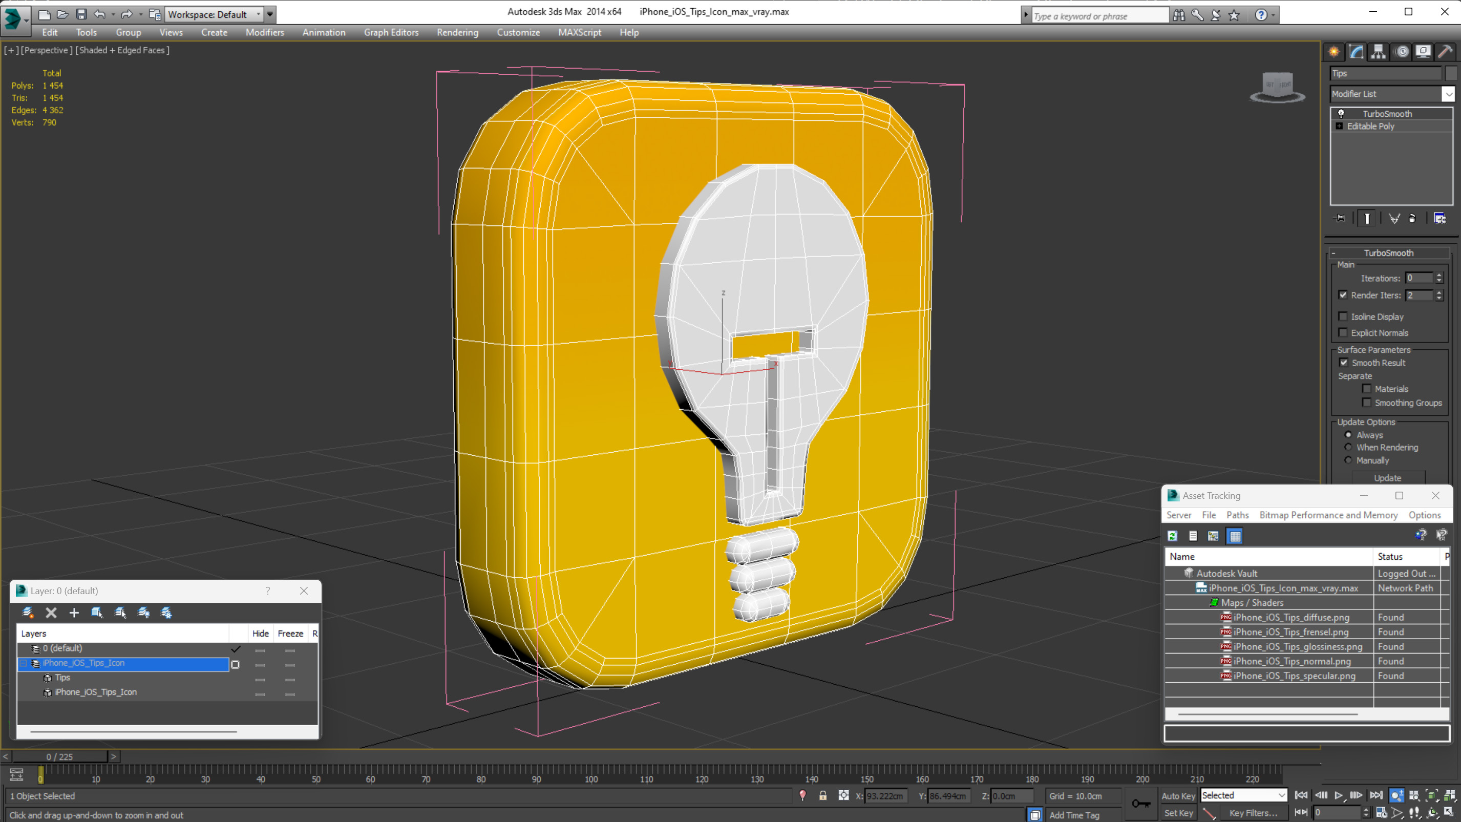The image size is (1461, 822).
Task: Open the Edit menu
Action: [49, 32]
